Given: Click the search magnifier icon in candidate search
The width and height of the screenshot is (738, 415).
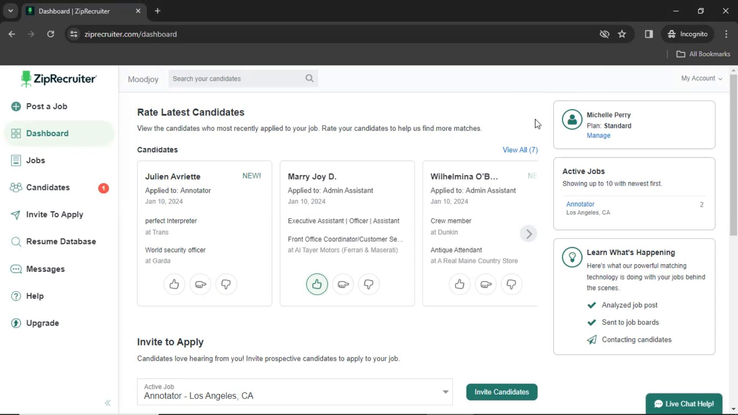Looking at the screenshot, I should point(309,78).
